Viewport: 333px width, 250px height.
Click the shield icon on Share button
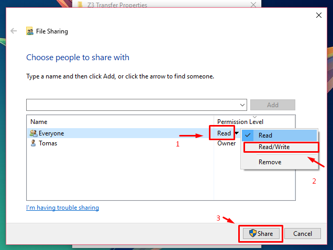tap(253, 233)
